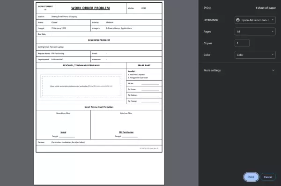Click the '1 sheet of paper' summary text

coord(266,8)
